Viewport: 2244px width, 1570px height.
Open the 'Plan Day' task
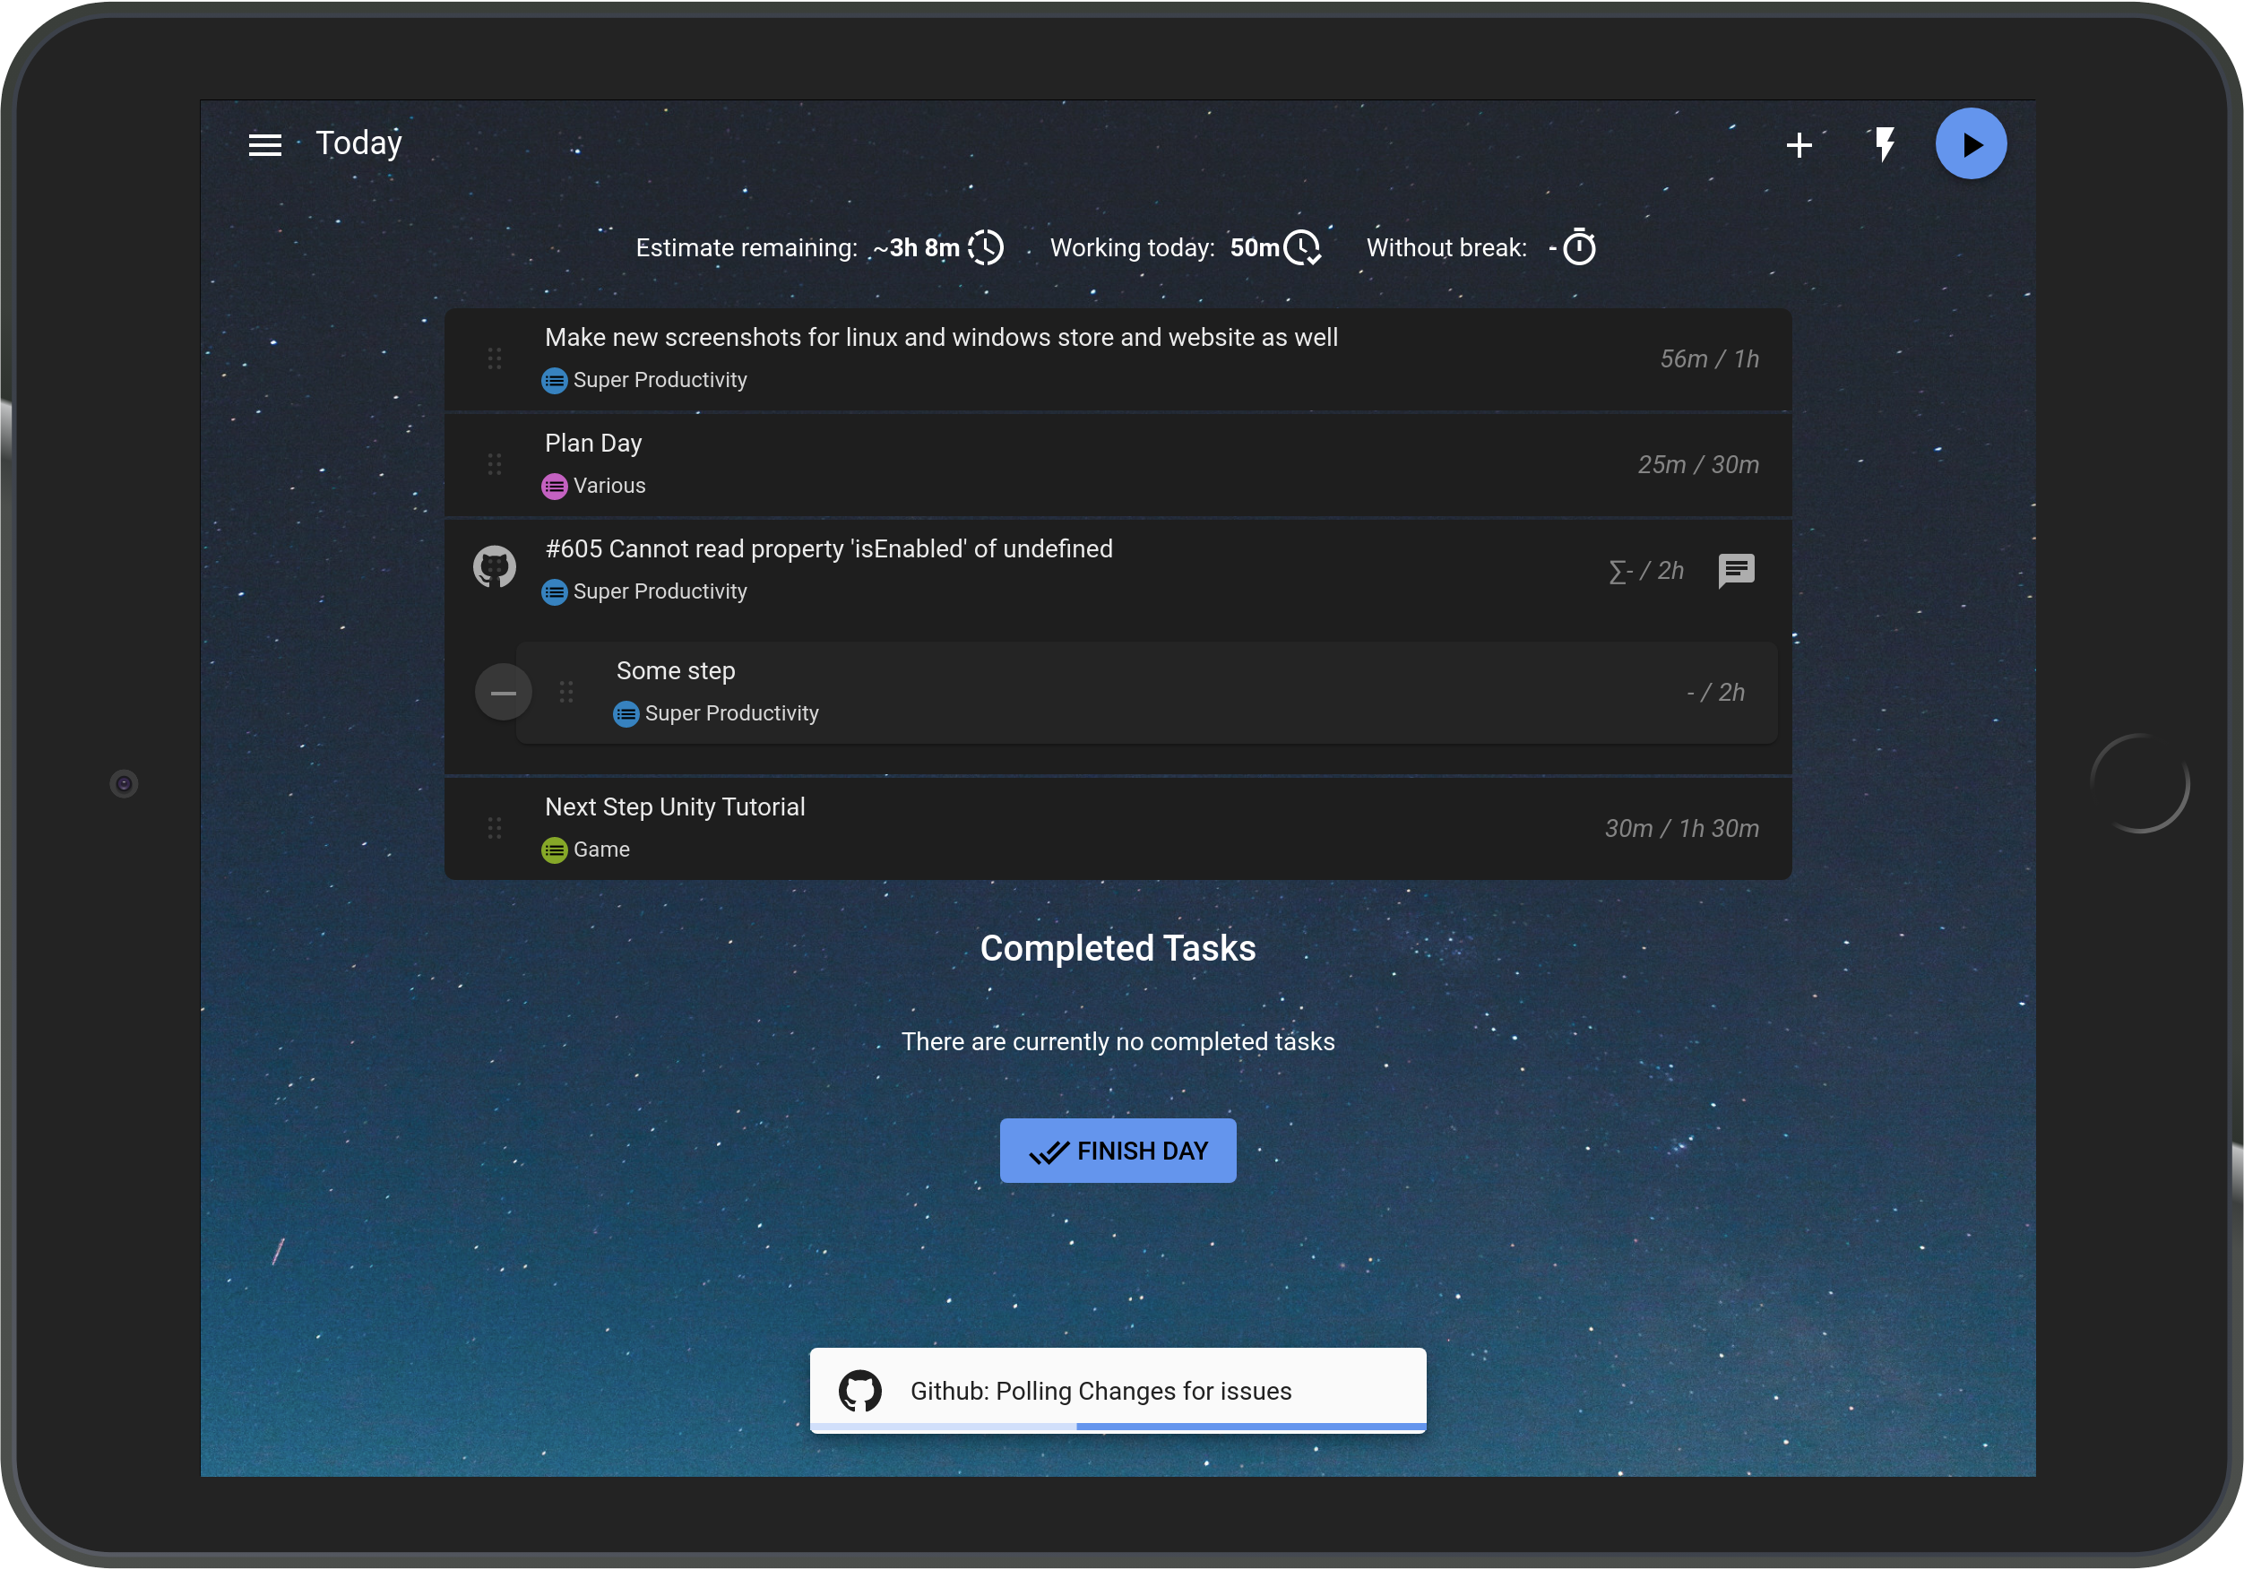[1118, 465]
